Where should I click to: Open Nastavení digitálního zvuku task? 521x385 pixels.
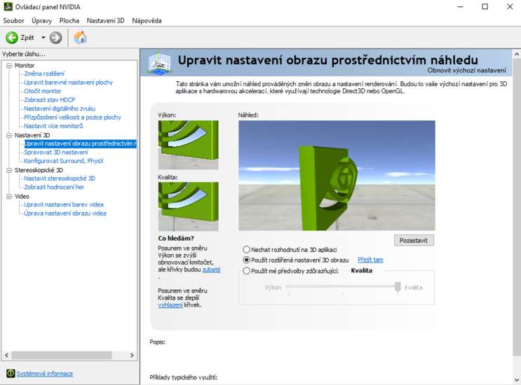(60, 108)
